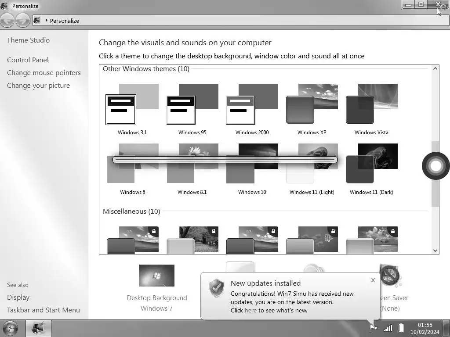The width and height of the screenshot is (450, 337).
Task: Click the Personalize breadcrumb in address bar
Action: pos(64,21)
